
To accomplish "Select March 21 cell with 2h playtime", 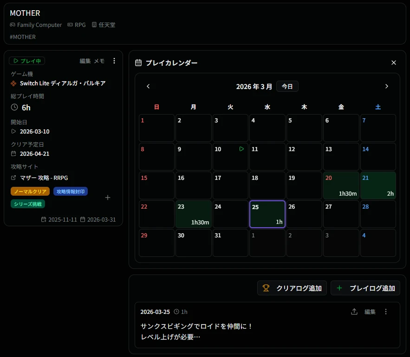I will point(378,185).
